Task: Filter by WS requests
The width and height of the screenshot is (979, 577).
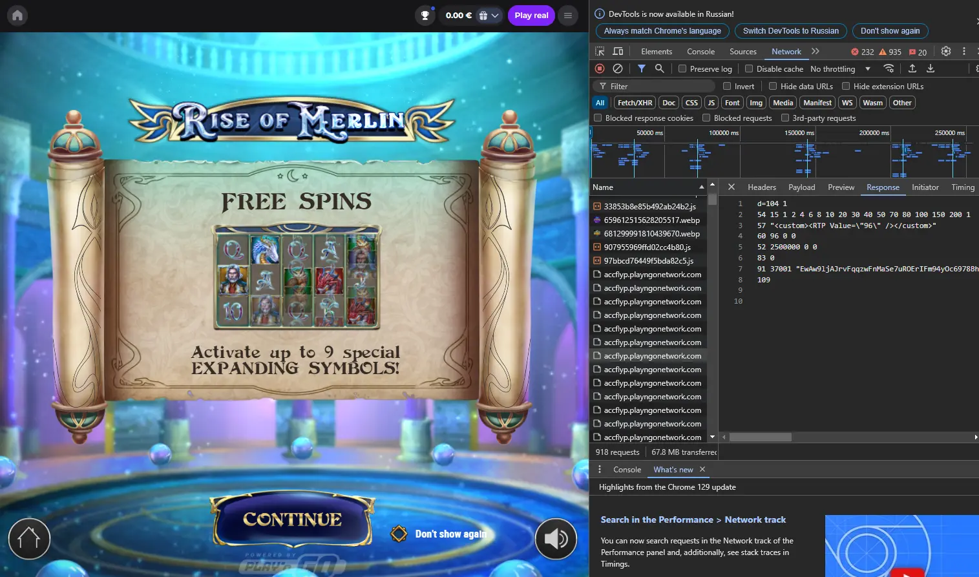Action: click(x=847, y=103)
